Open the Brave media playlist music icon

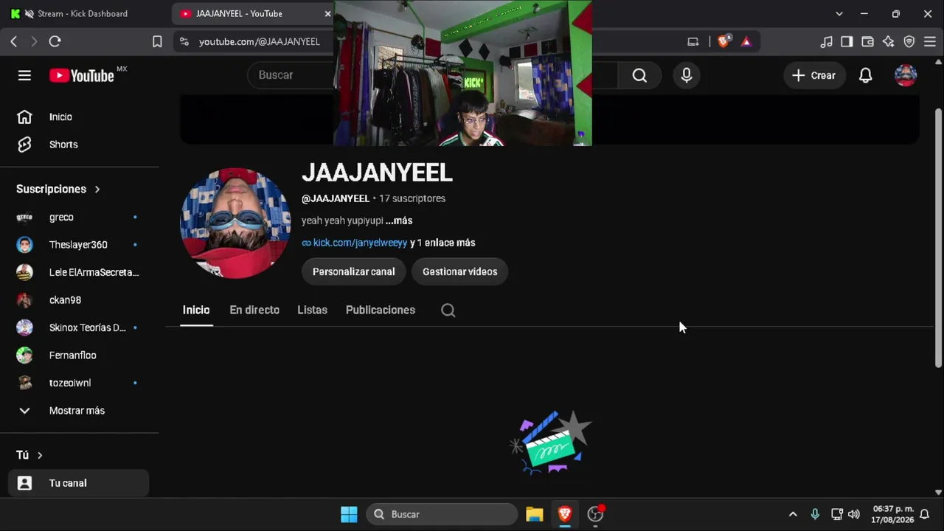[x=827, y=42]
